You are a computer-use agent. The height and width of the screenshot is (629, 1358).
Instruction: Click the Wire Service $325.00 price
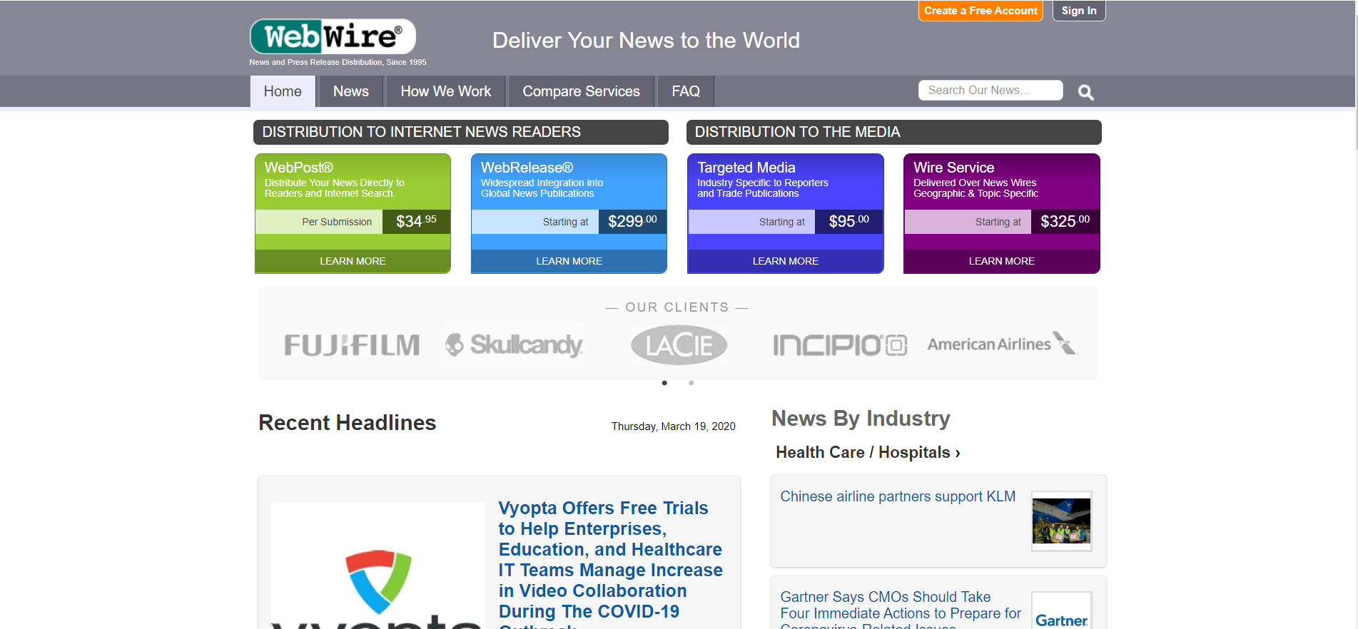coord(1065,222)
